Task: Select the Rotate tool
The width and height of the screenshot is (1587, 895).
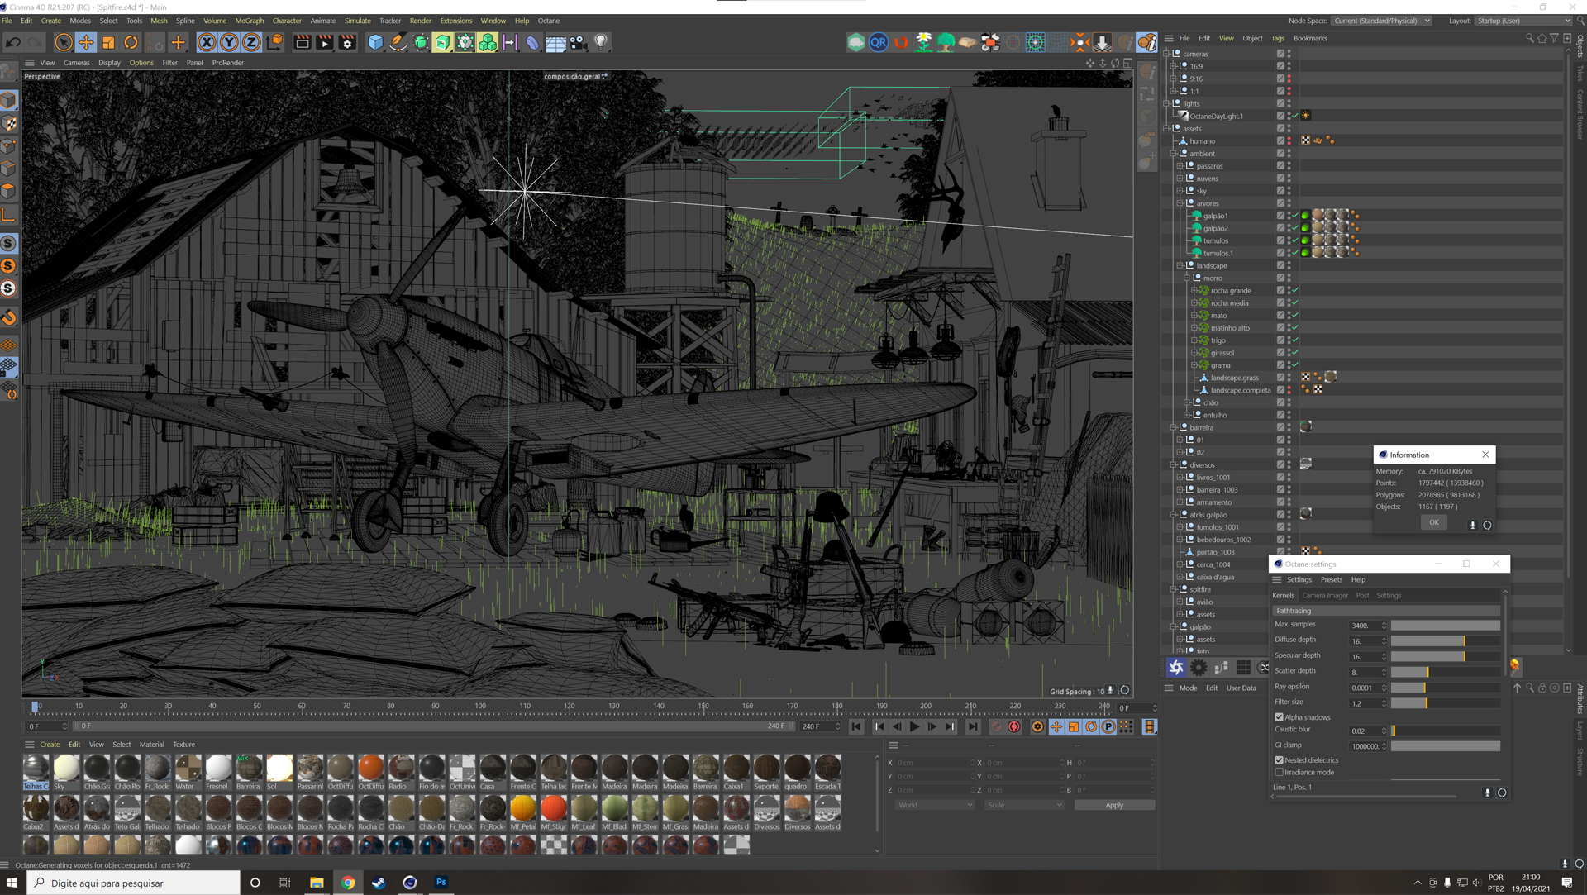Action: (x=131, y=42)
